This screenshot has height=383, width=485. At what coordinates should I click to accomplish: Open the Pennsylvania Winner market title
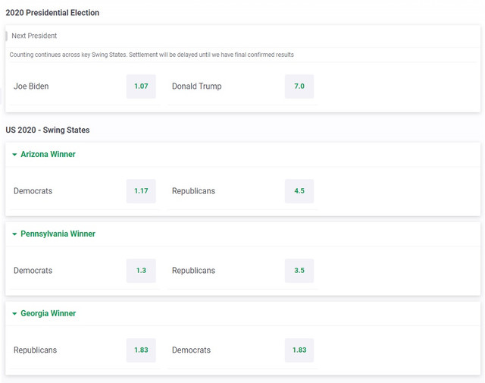(x=58, y=234)
